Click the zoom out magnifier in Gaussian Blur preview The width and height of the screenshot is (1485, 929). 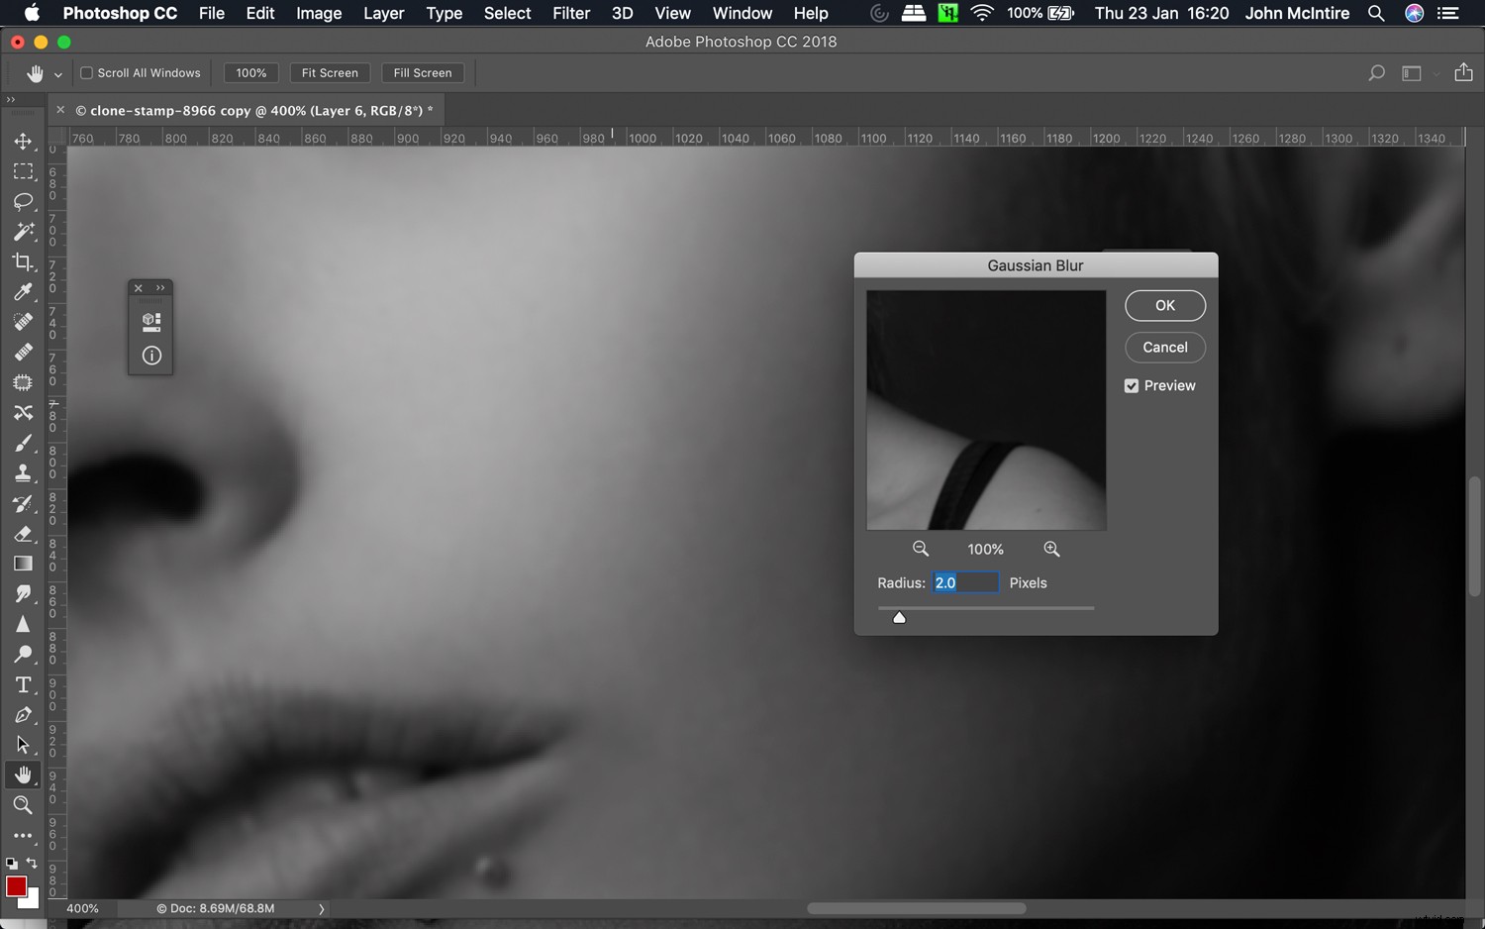pos(920,549)
